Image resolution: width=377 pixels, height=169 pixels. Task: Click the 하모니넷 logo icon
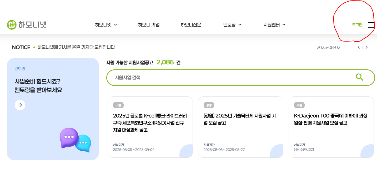(x=12, y=25)
